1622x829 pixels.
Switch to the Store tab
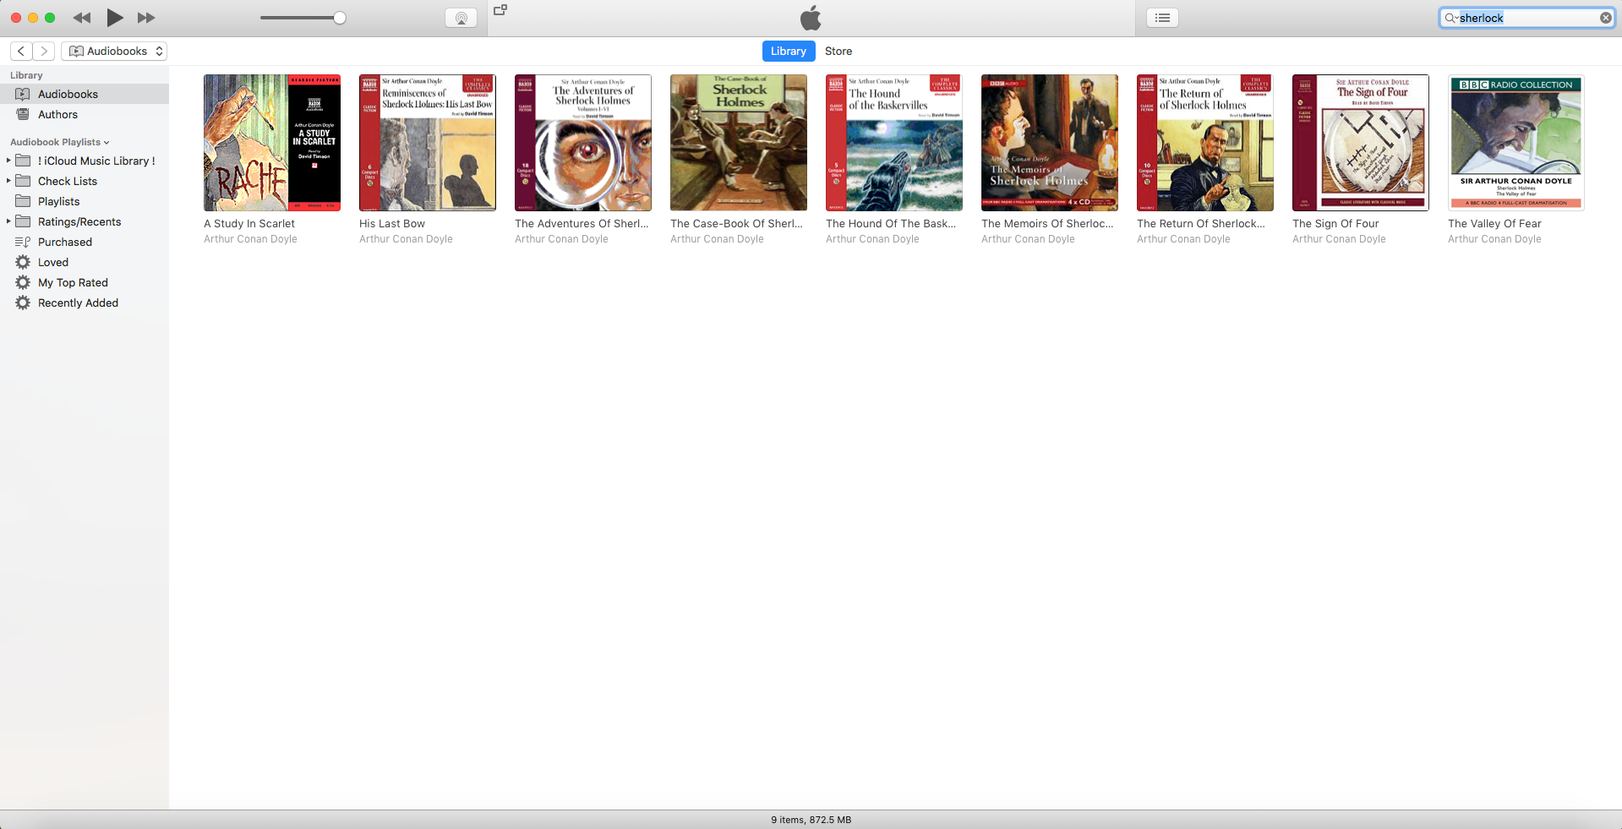click(838, 52)
